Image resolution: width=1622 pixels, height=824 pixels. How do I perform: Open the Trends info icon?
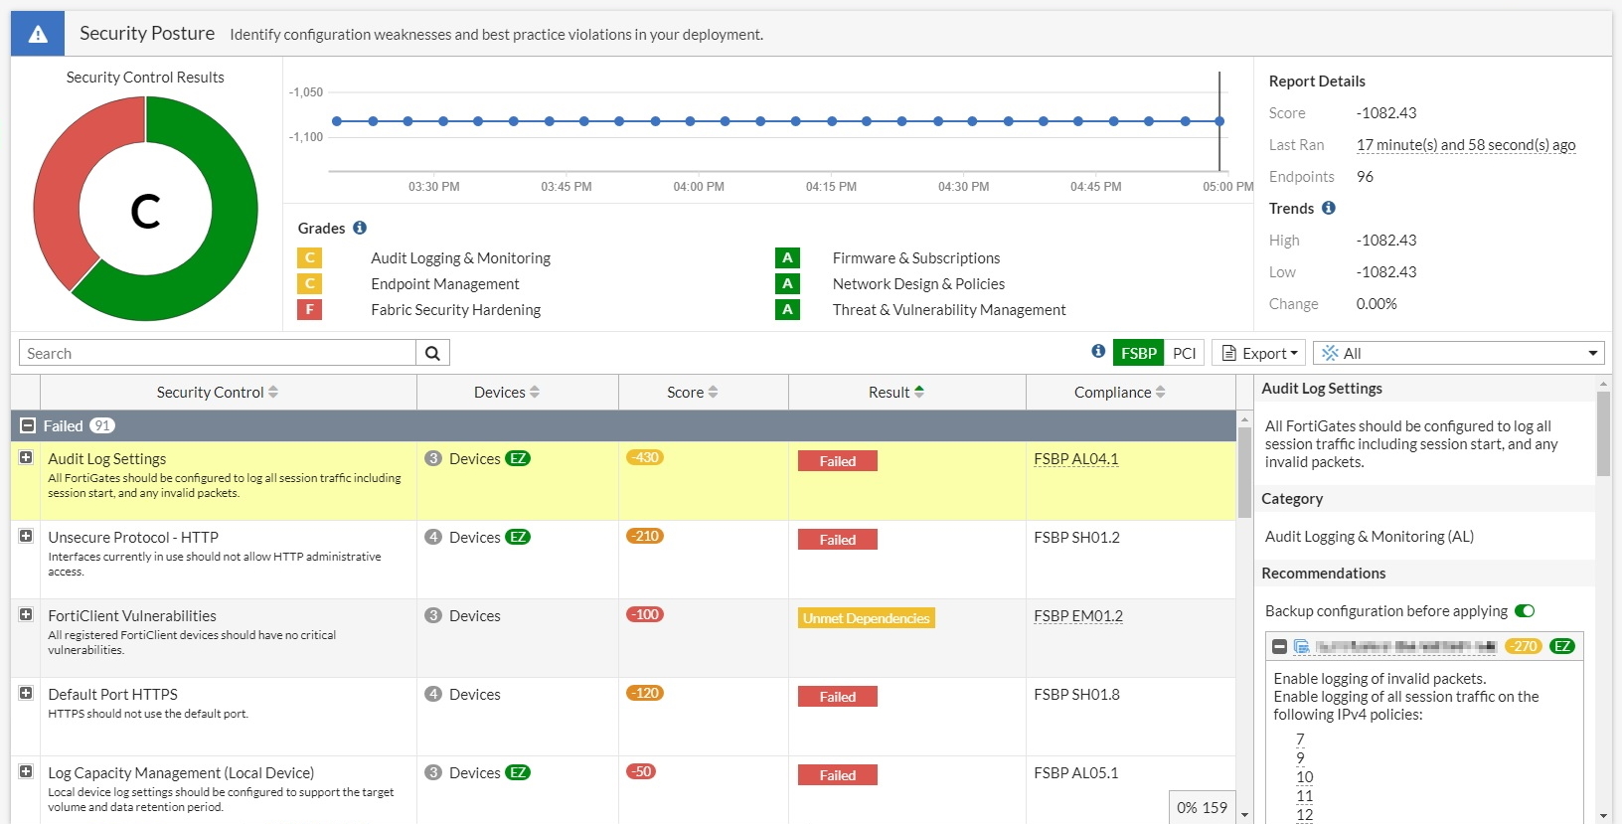1328,208
